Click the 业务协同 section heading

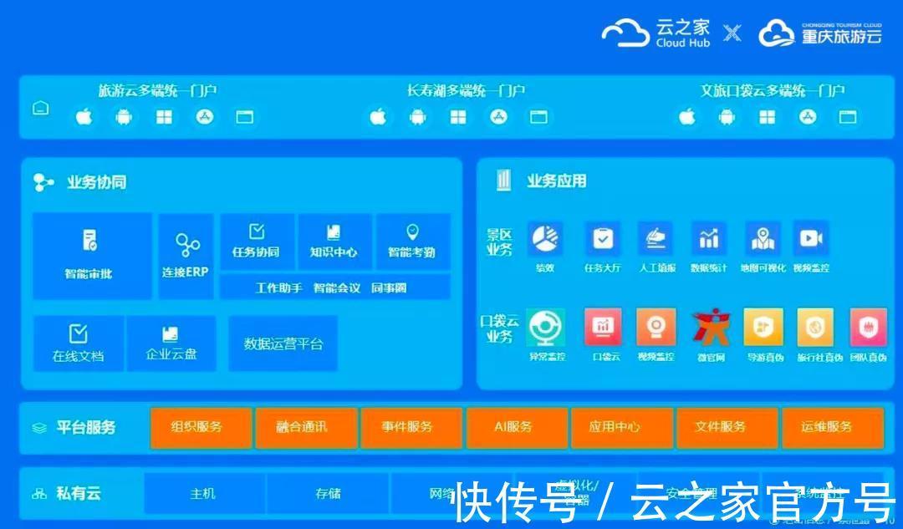point(96,182)
